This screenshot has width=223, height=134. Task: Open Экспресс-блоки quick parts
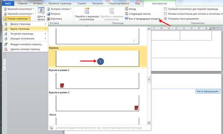click(59, 9)
